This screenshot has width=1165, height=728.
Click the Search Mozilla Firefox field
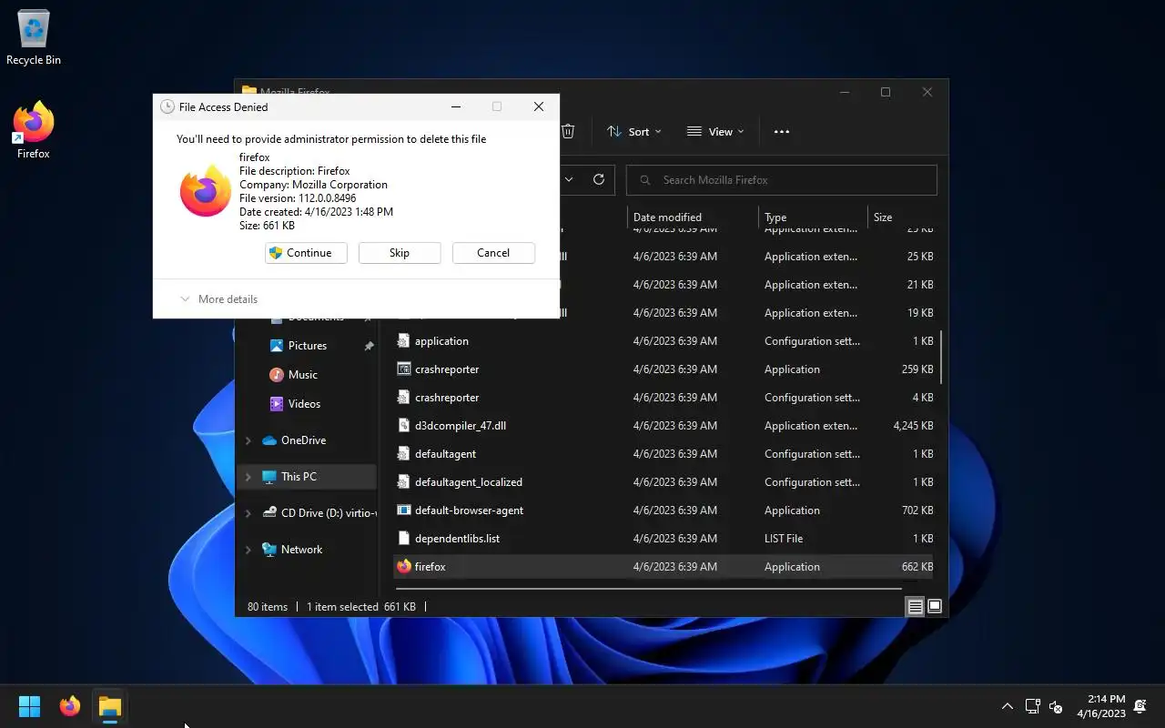tap(782, 179)
